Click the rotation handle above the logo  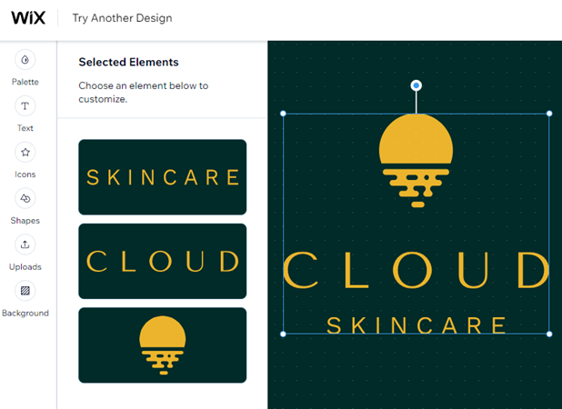coord(416,85)
